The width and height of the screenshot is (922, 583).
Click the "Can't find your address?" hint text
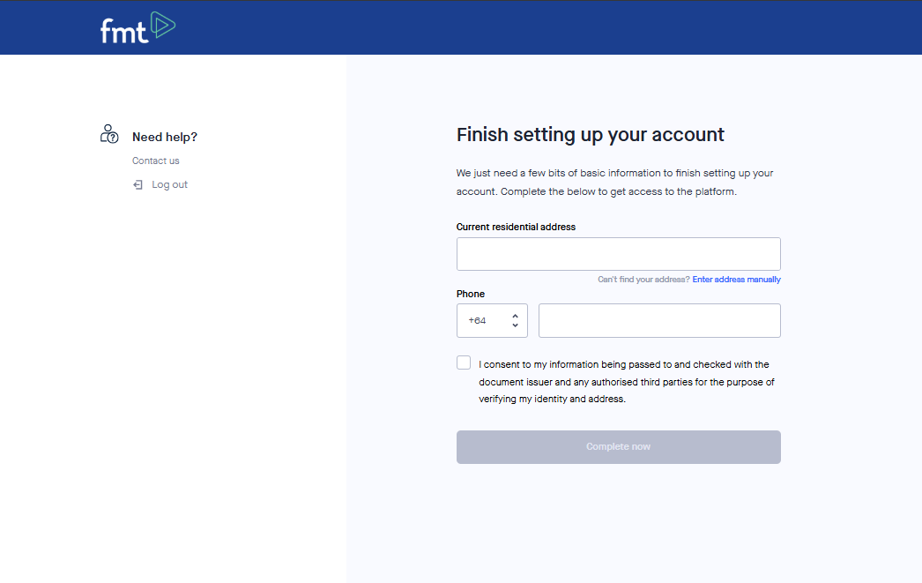643,280
